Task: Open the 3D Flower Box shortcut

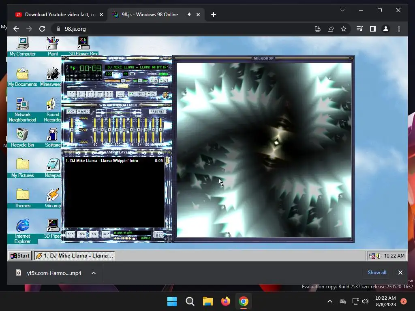Action: click(83, 47)
